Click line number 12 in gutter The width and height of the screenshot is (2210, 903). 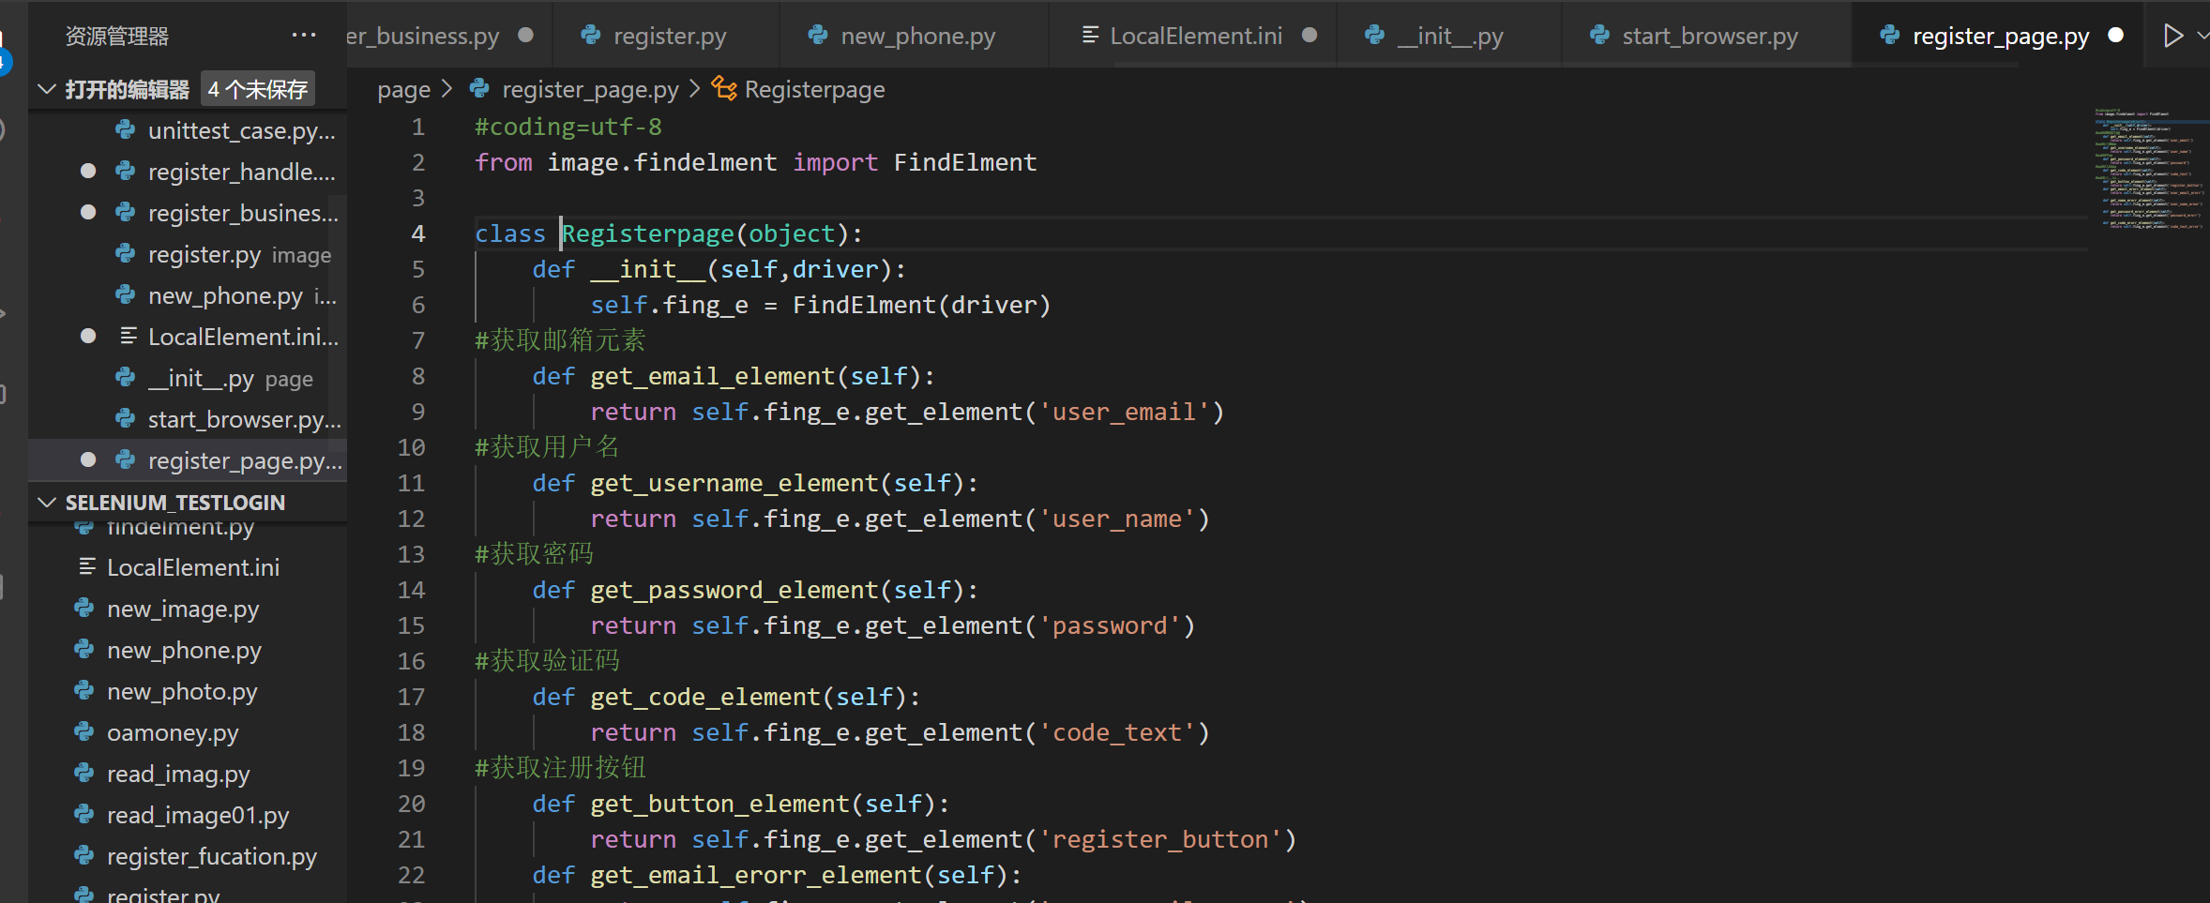411,519
